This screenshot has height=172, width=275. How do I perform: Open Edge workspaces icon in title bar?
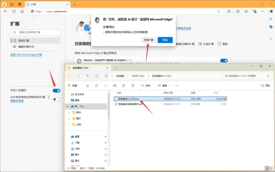[12, 5]
